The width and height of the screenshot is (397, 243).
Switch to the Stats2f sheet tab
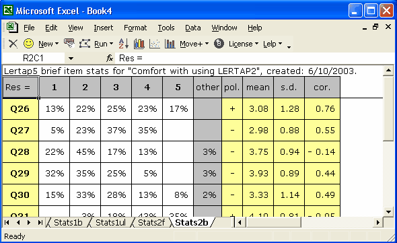(x=151, y=223)
